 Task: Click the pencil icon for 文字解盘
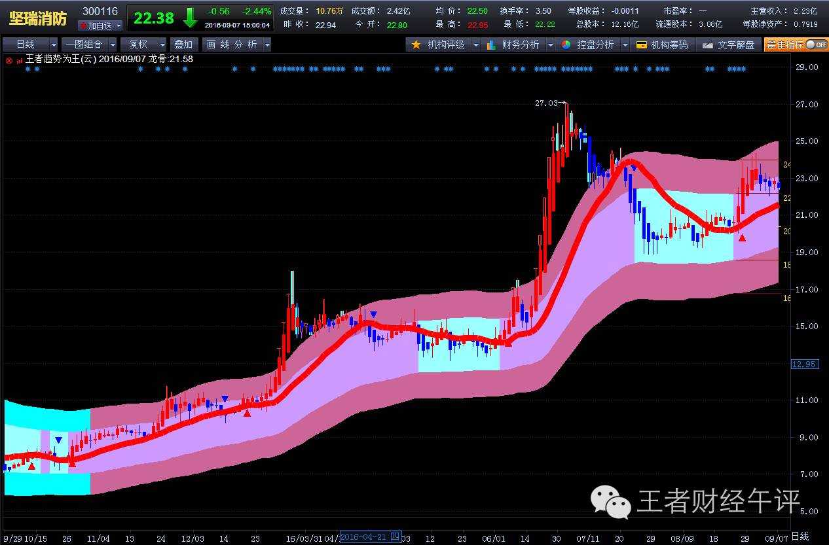point(707,44)
